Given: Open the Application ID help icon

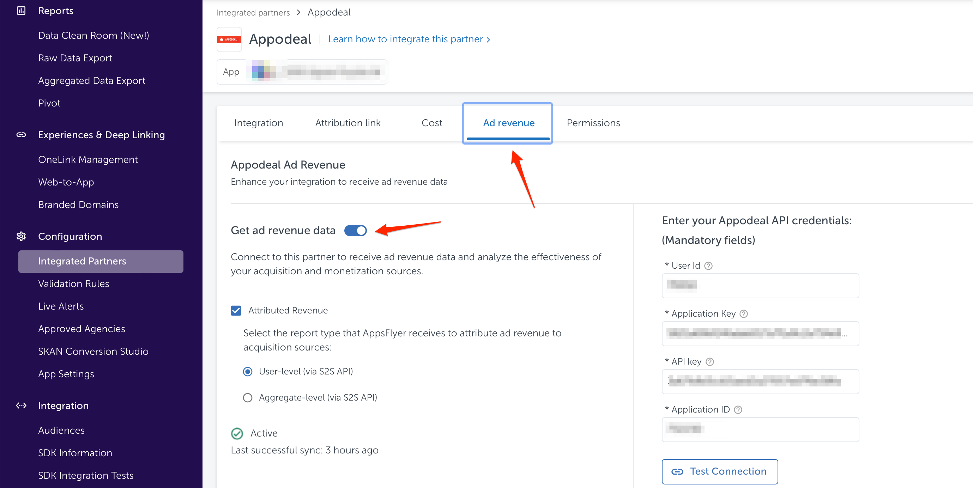Looking at the screenshot, I should click(x=738, y=409).
